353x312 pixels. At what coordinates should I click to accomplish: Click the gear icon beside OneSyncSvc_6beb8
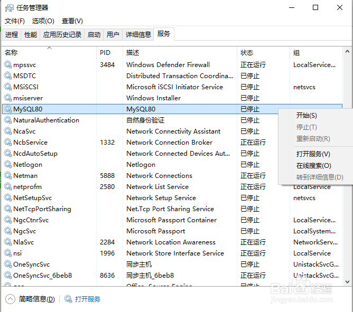pyautogui.click(x=8, y=275)
